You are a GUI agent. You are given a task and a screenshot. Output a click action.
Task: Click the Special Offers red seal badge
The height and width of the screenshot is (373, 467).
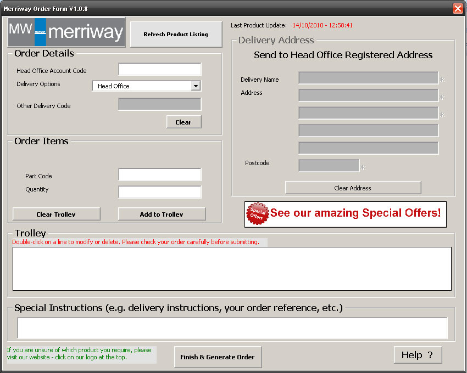pos(257,213)
